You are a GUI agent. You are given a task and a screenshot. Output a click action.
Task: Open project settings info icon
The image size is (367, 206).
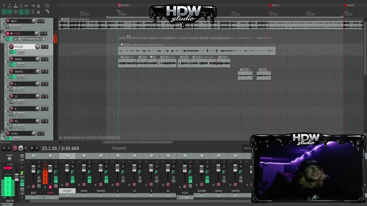point(21,6)
